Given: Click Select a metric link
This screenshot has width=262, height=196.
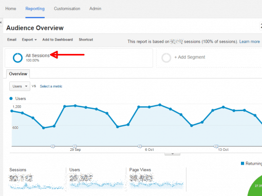Looking at the screenshot, I should point(51,86).
